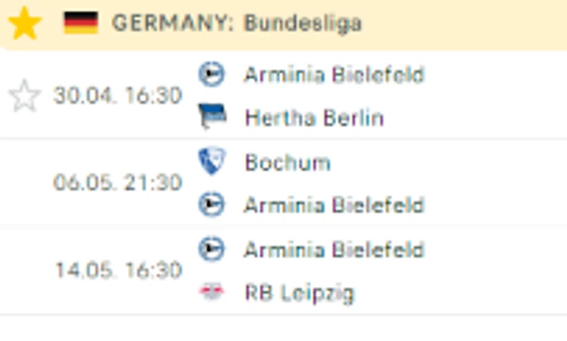The image size is (567, 341).
Task: Click the RB Leipzig club logo
Action: click(211, 292)
